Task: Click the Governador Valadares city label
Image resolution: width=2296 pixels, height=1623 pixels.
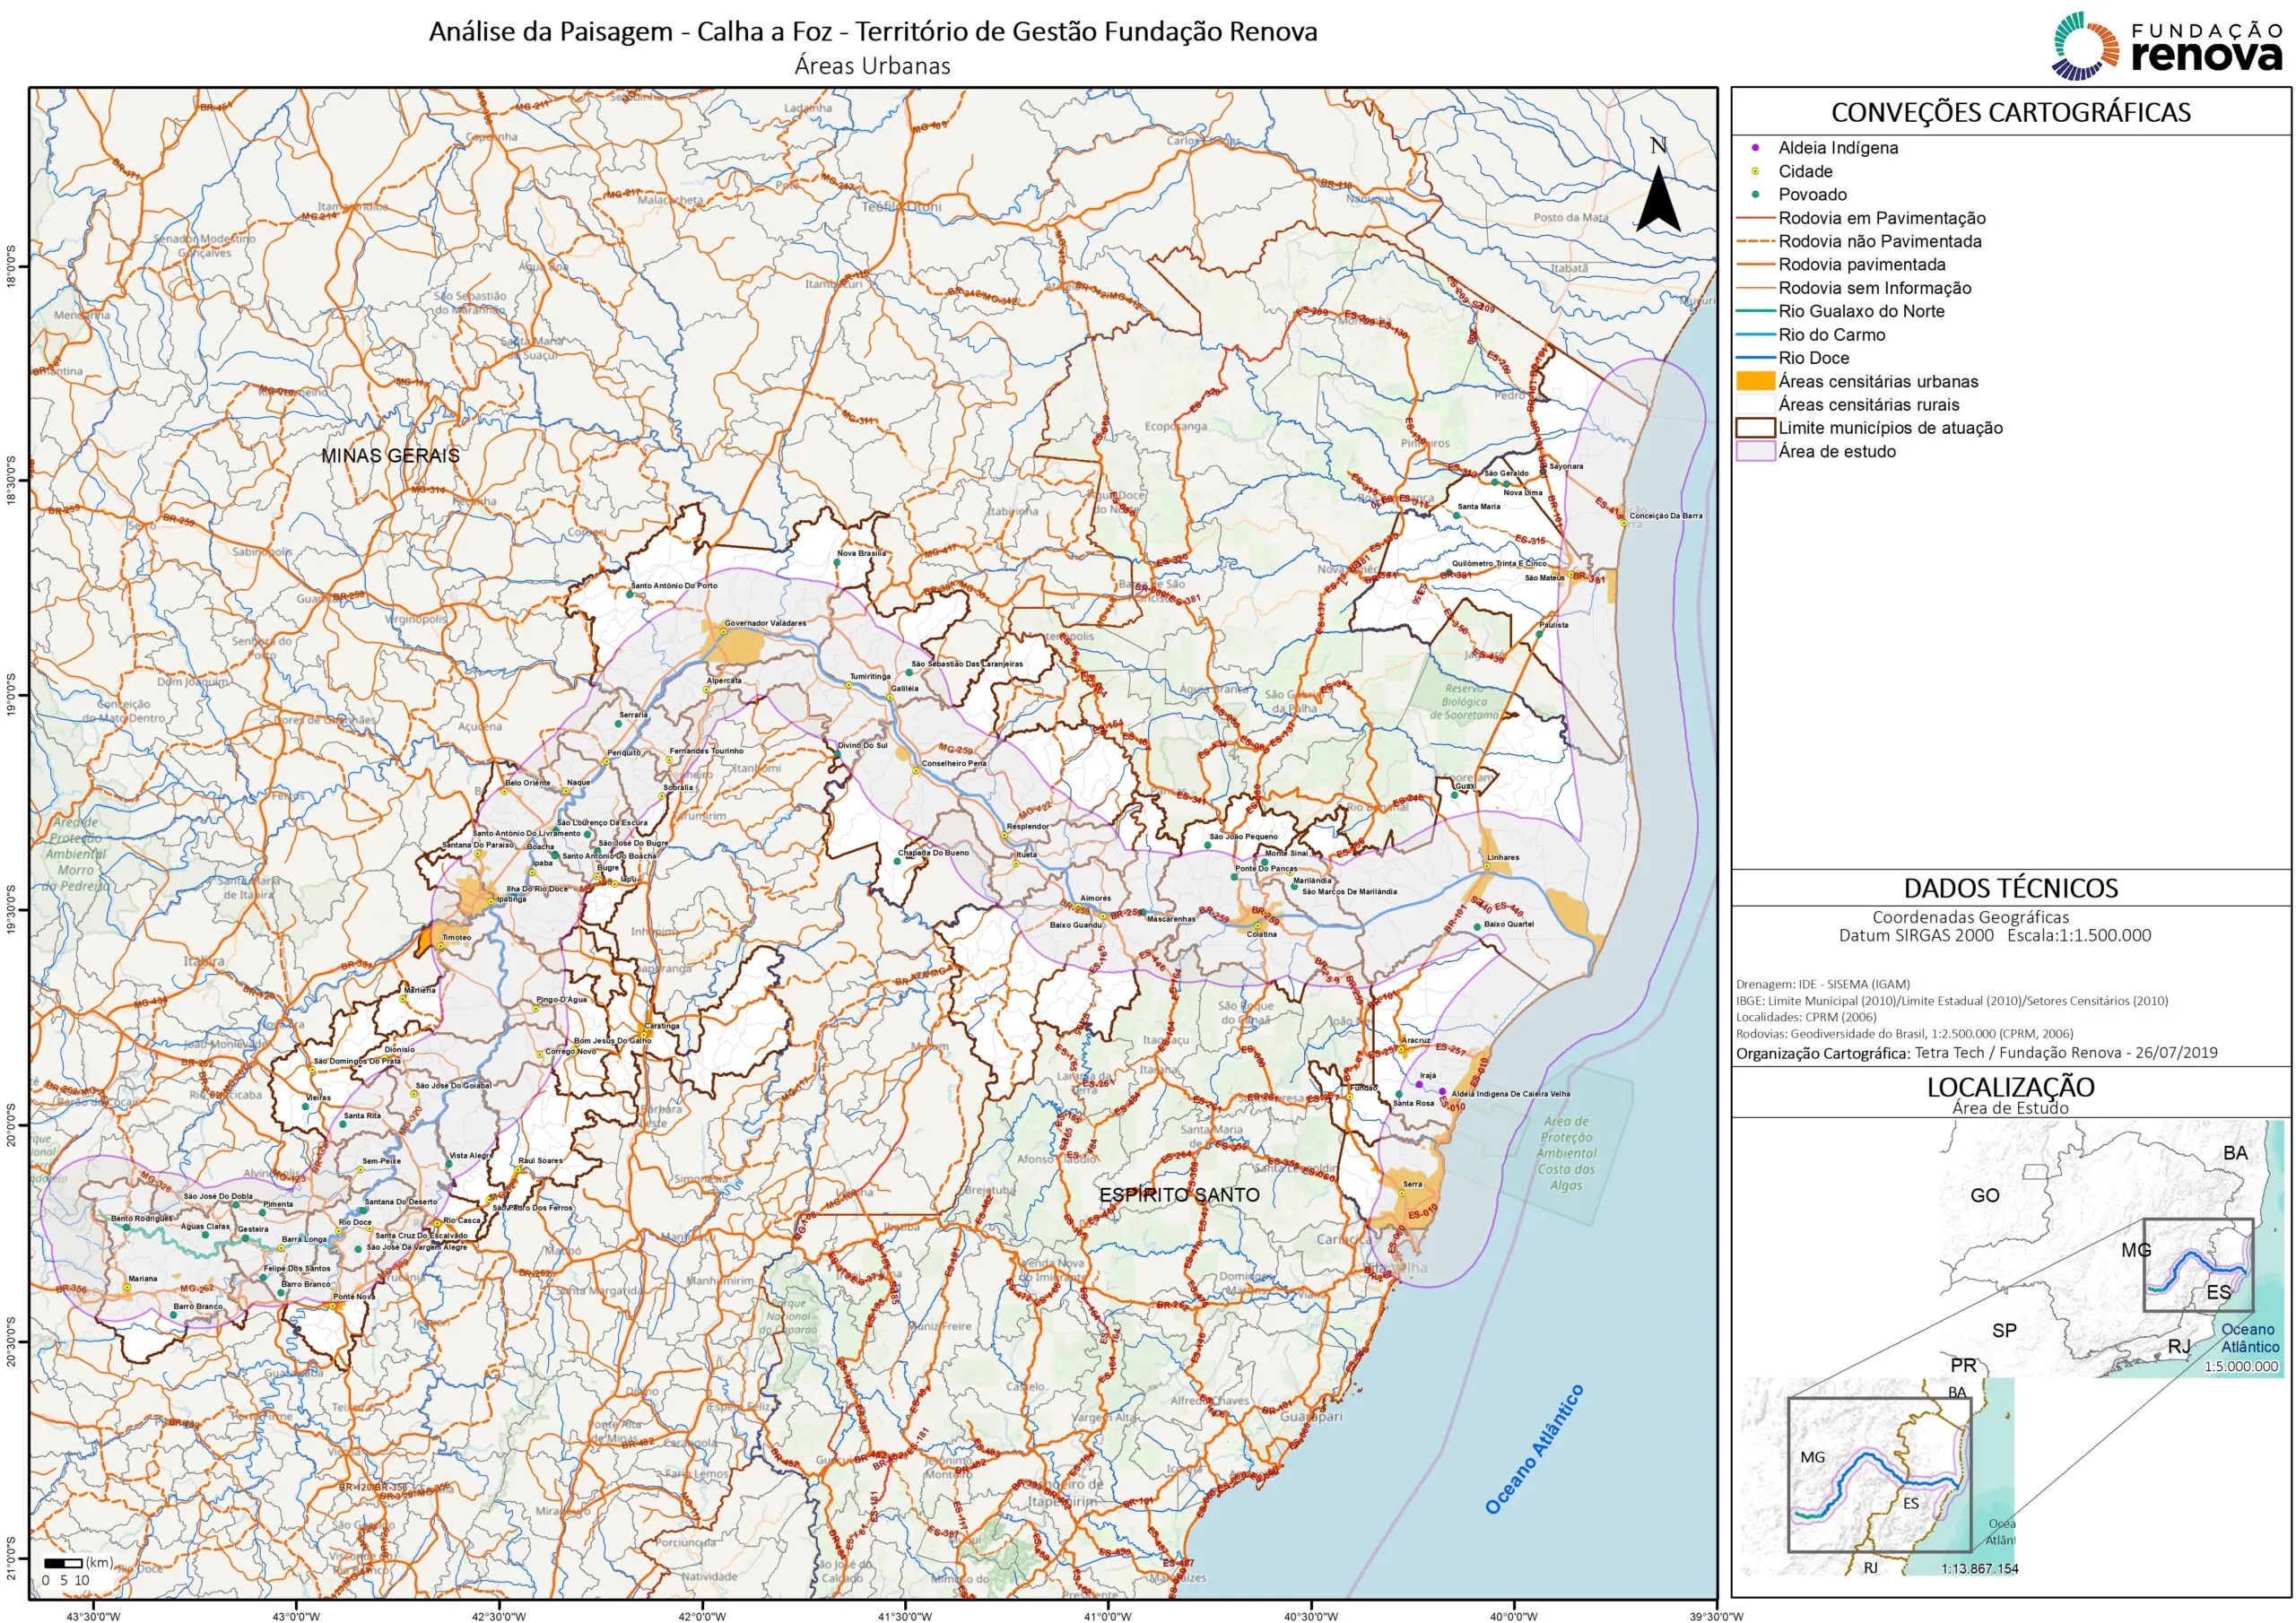Action: [765, 623]
